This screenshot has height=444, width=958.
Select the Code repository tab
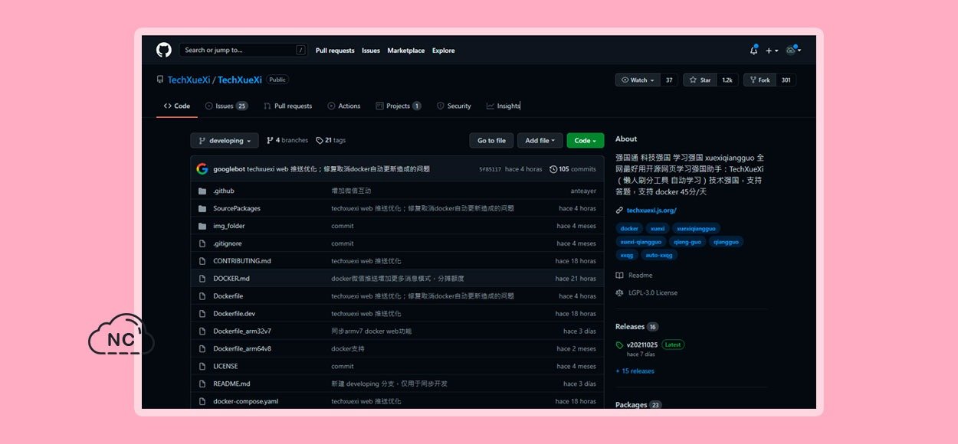tap(177, 106)
